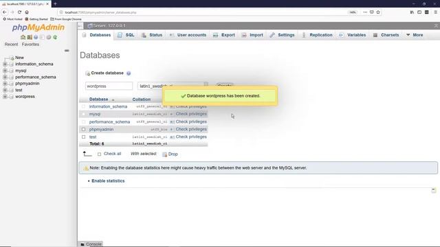Click Check privileges for phpmyadmin
The image size is (440, 247).
191,130
